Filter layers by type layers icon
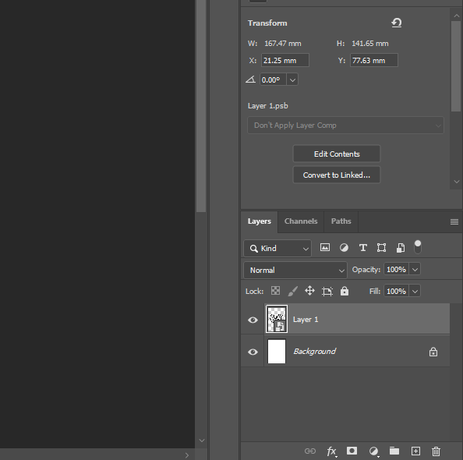The image size is (463, 460). (x=363, y=248)
